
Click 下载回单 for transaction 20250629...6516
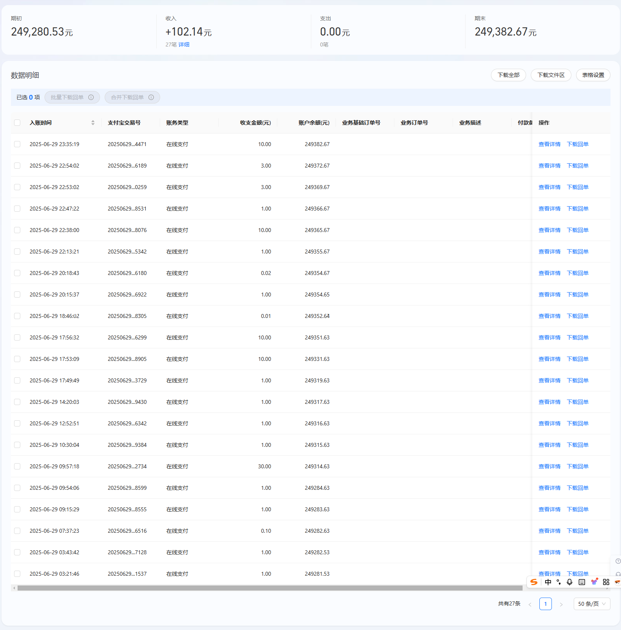click(578, 531)
